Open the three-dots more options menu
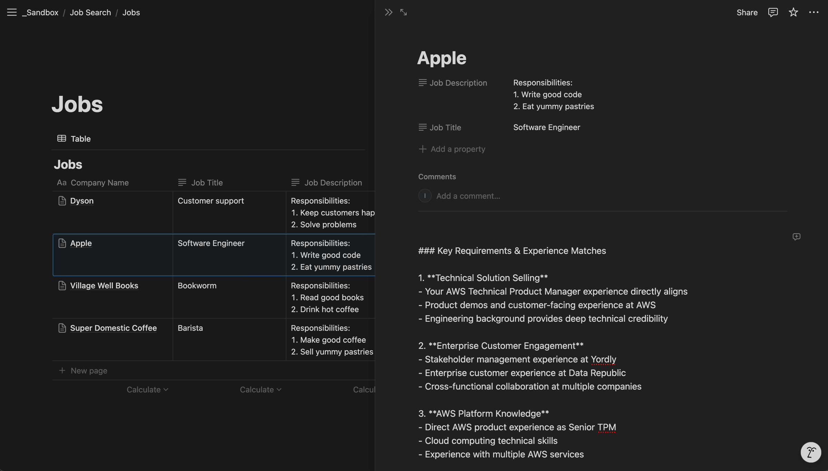828x471 pixels. click(814, 12)
